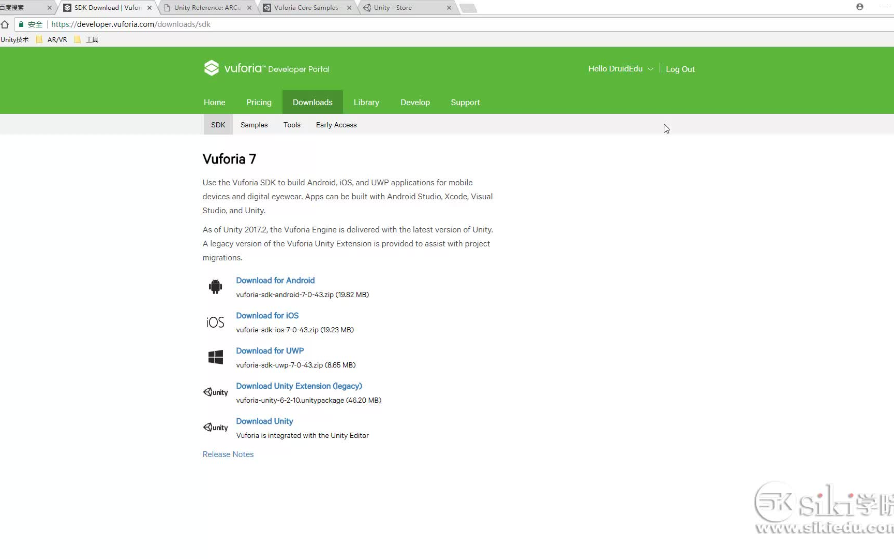Expand the Hello DruidEdu account dropdown
The height and width of the screenshot is (559, 894).
pyautogui.click(x=620, y=69)
